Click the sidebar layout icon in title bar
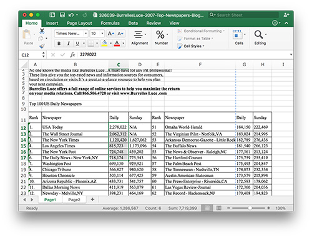The image size is (312, 238). [52, 15]
